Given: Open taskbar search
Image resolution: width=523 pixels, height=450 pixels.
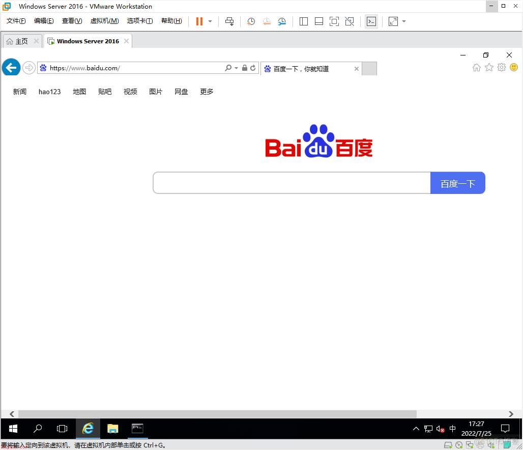Looking at the screenshot, I should click(38, 428).
